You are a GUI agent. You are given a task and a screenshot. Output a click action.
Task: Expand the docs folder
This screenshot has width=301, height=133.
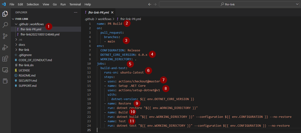point(46,45)
